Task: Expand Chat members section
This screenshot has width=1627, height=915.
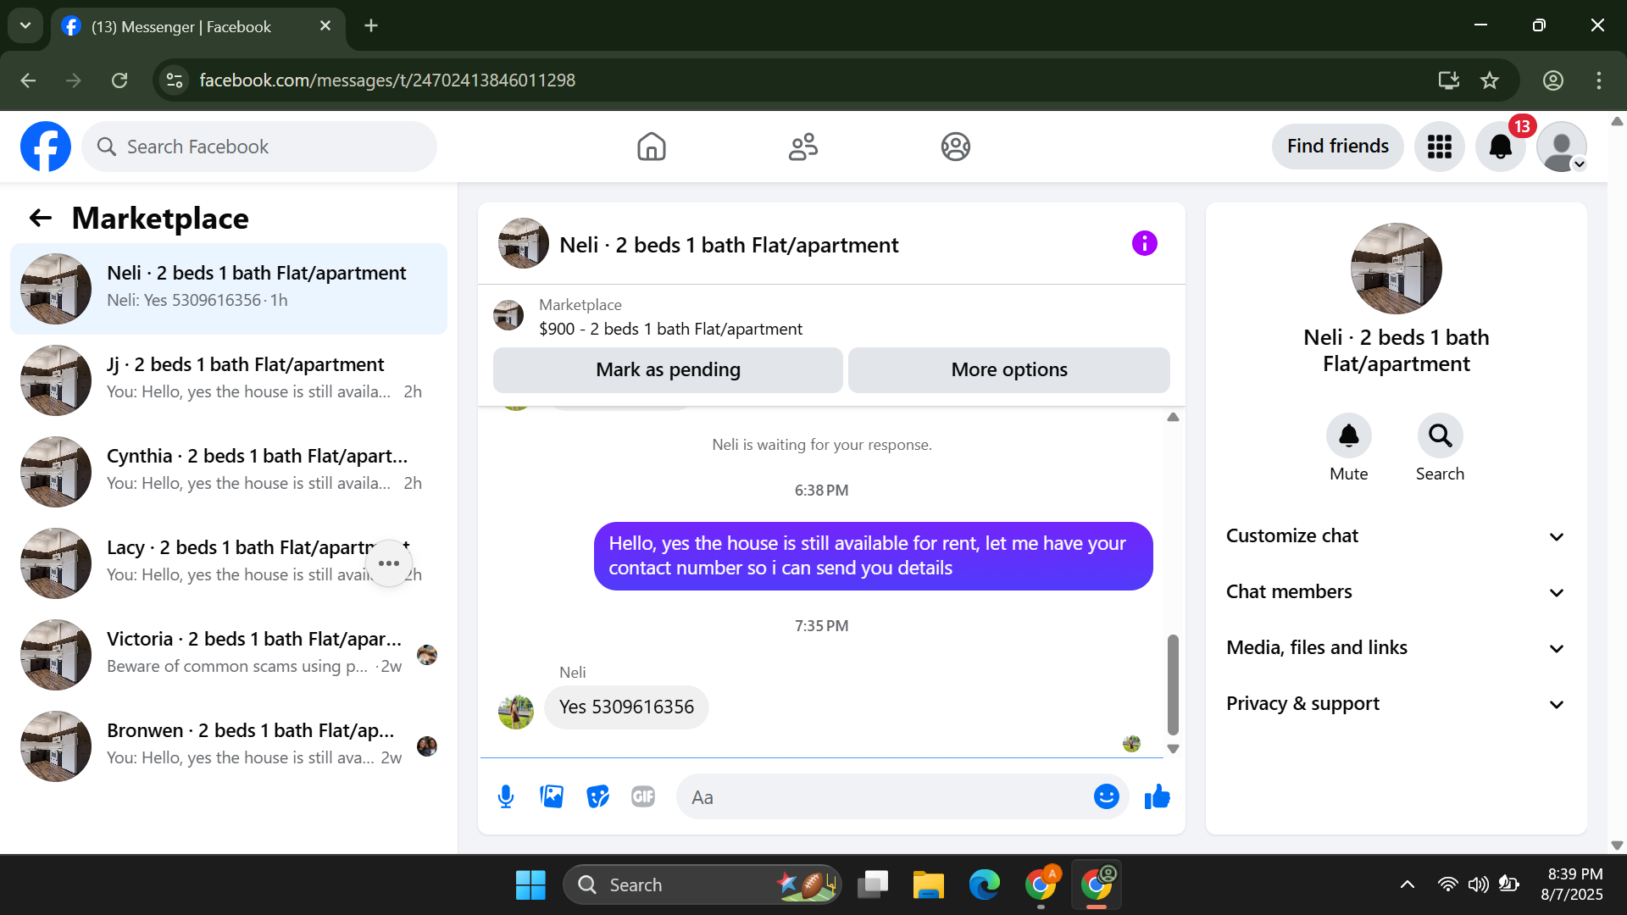Action: (1396, 592)
